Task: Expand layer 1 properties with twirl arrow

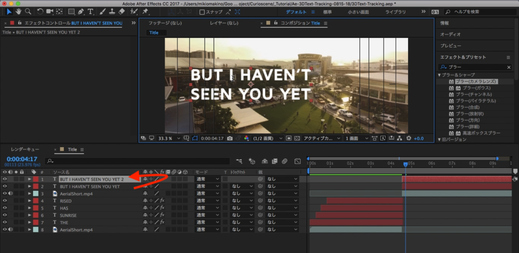Action: [x=29, y=179]
